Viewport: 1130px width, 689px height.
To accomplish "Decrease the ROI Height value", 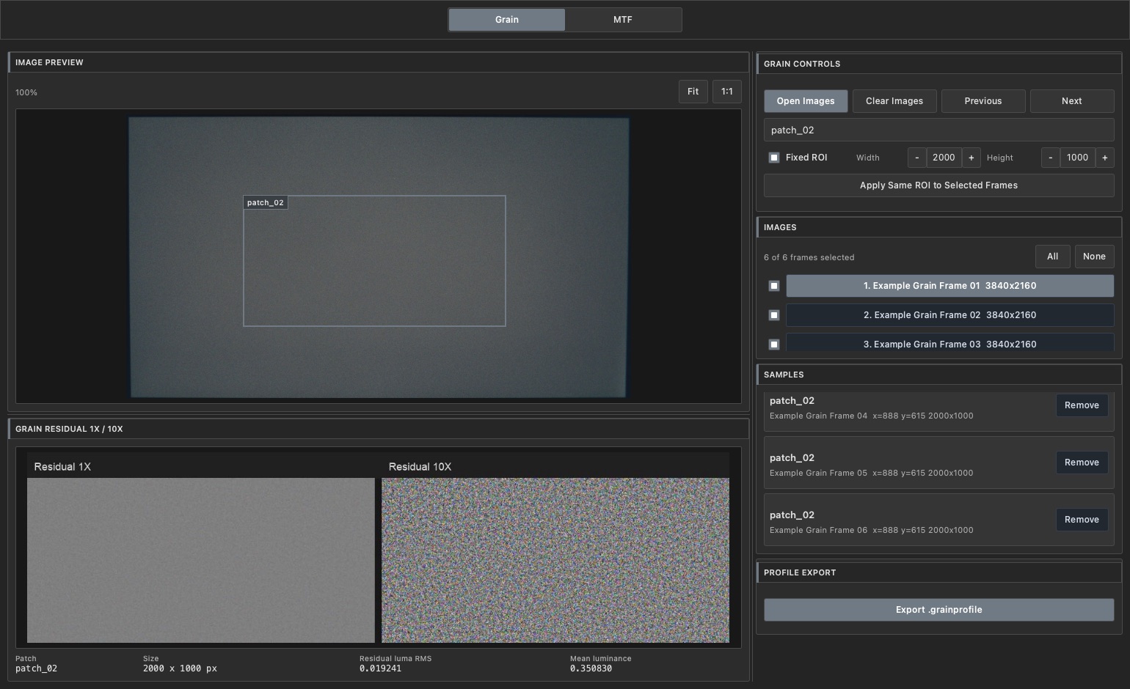I will [1050, 158].
